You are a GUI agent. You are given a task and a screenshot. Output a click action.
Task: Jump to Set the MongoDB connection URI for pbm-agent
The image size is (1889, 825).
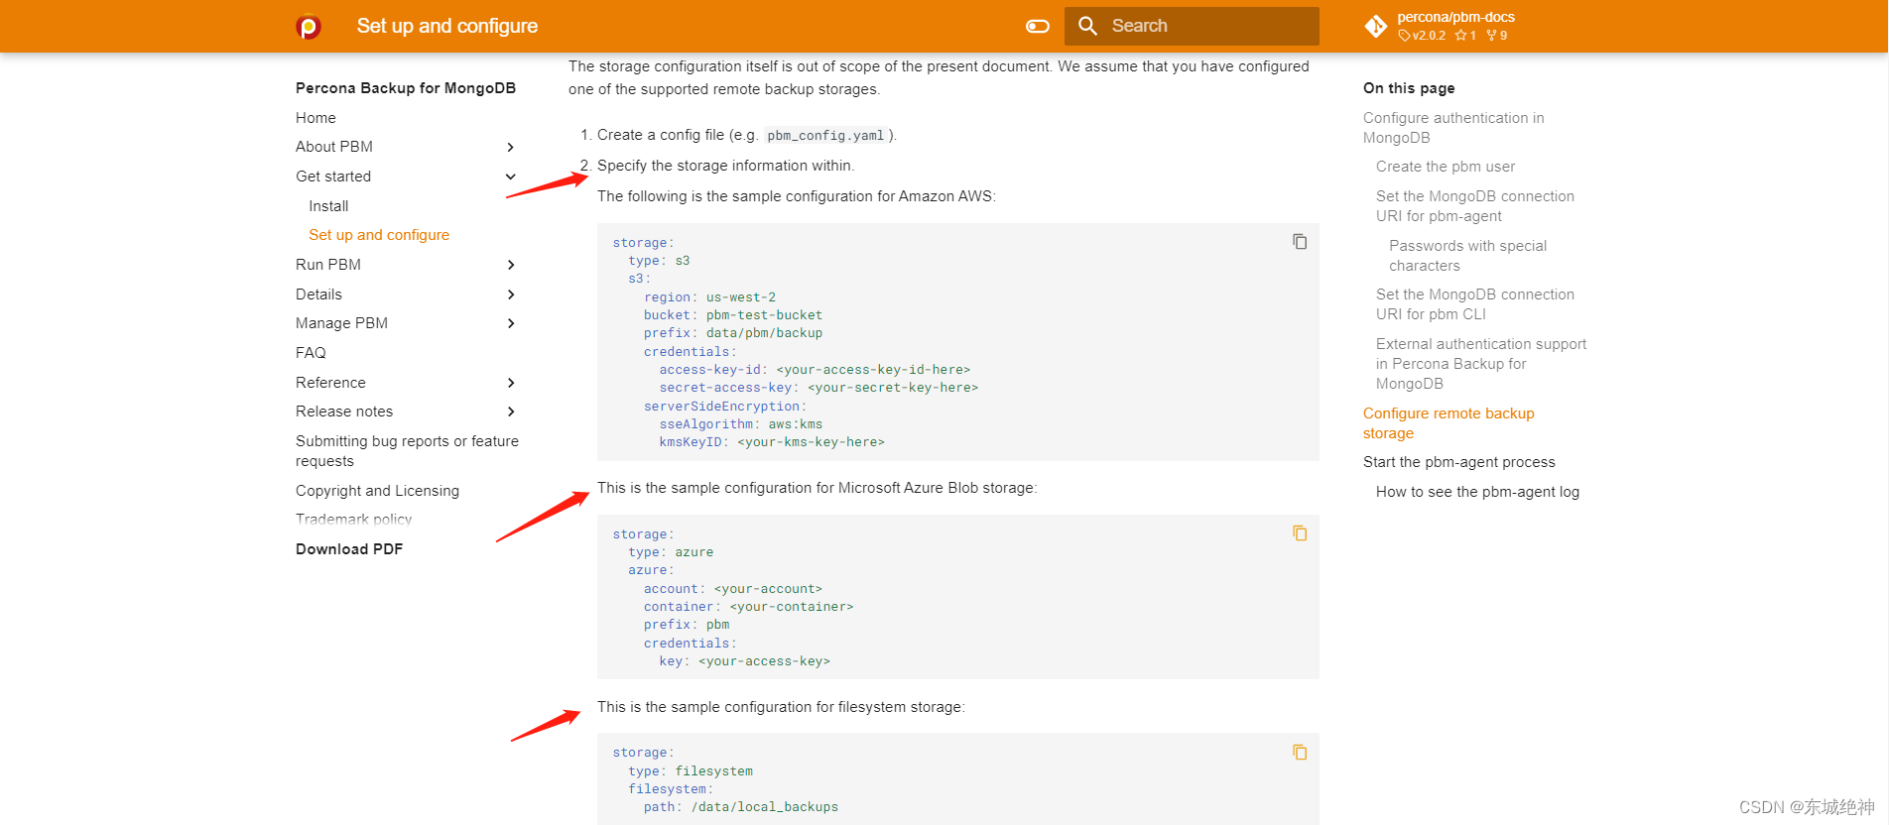click(x=1475, y=206)
